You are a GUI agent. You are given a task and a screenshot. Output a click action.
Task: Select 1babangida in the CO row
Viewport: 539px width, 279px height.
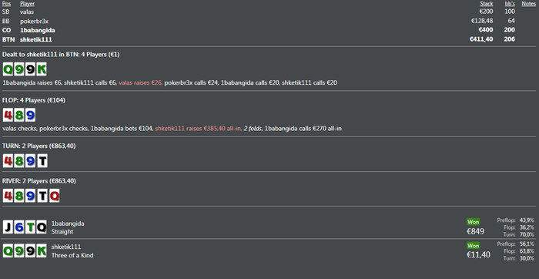pyautogui.click(x=38, y=30)
